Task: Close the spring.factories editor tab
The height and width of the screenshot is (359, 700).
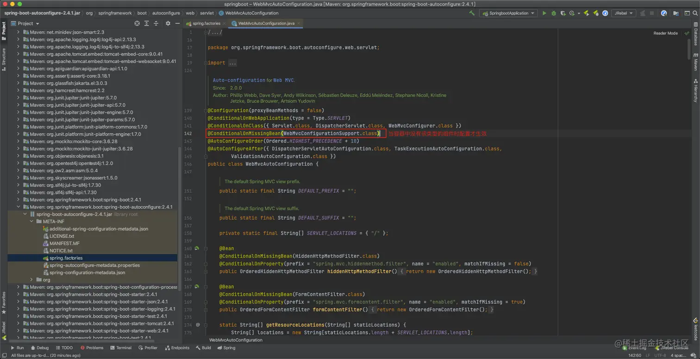Action: pyautogui.click(x=225, y=23)
